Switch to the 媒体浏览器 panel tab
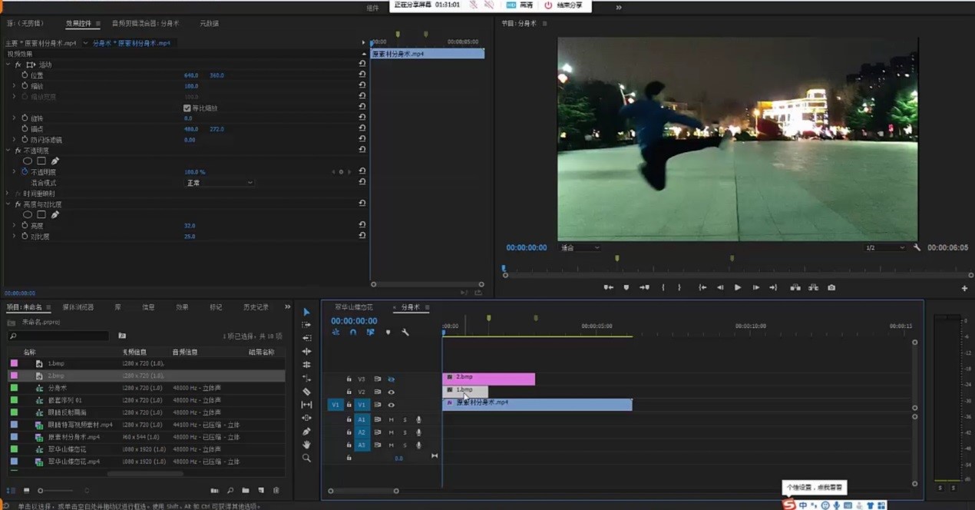This screenshot has width=975, height=510. (x=78, y=307)
